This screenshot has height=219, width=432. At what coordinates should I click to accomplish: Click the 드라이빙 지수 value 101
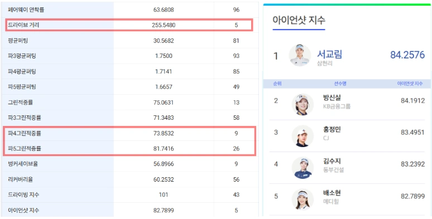point(164,195)
